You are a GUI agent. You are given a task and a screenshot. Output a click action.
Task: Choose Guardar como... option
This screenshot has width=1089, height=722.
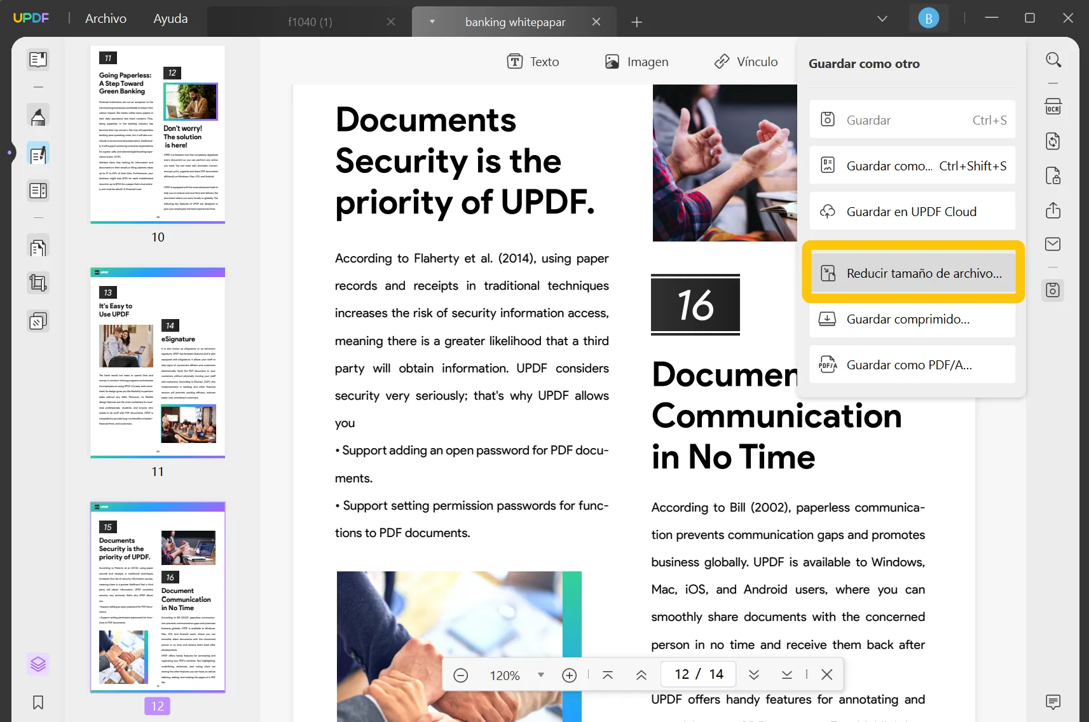click(x=912, y=165)
